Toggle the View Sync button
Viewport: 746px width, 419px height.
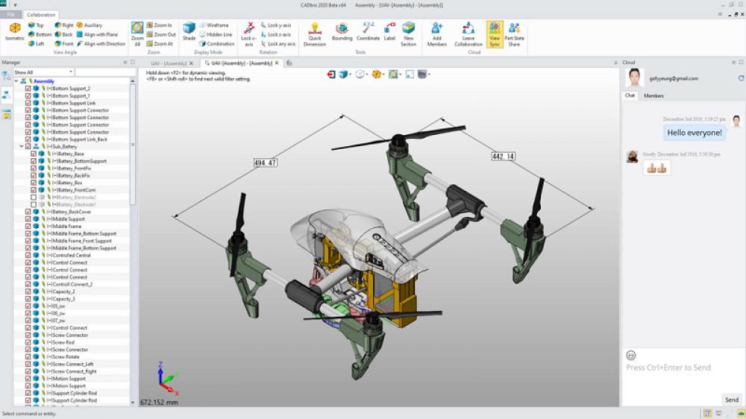(x=495, y=34)
